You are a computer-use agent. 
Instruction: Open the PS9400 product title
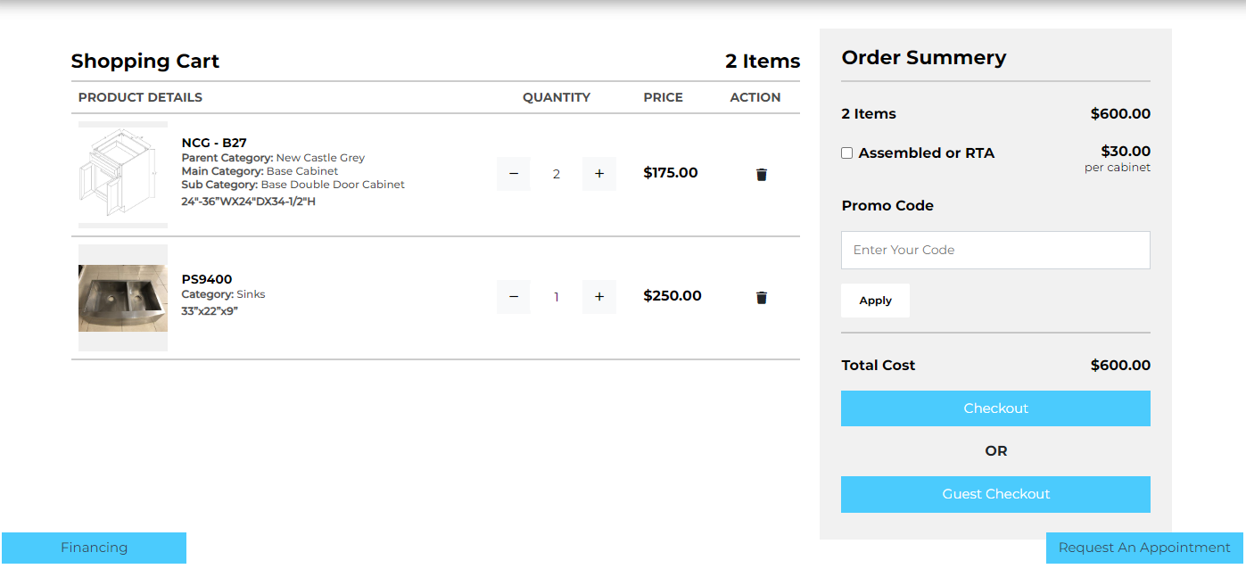(207, 279)
